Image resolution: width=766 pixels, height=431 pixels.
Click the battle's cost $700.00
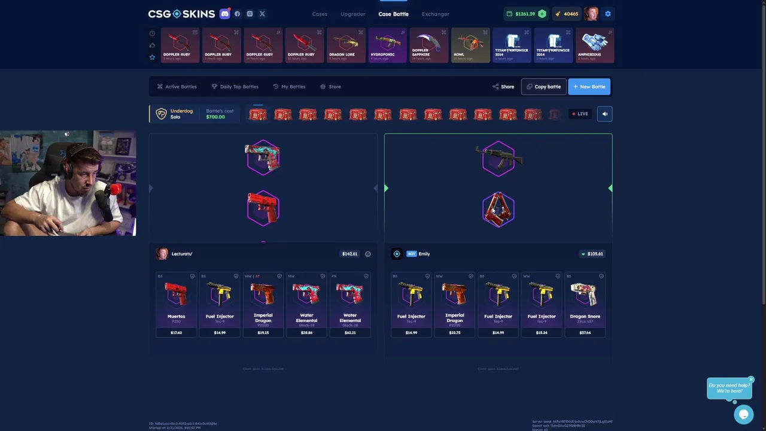215,117
